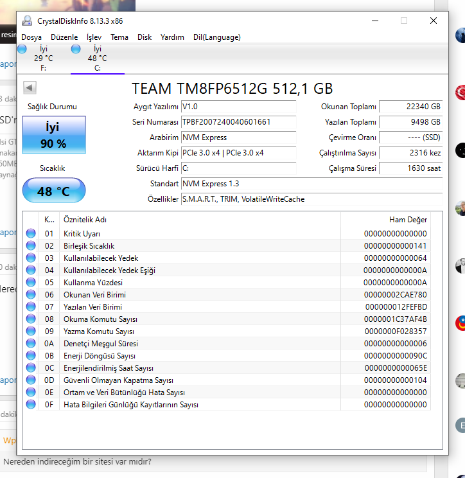Click raw value 0000001C37AF4B

coord(395,319)
